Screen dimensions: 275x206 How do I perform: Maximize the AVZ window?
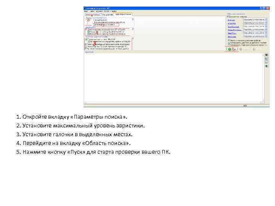click(264, 8)
